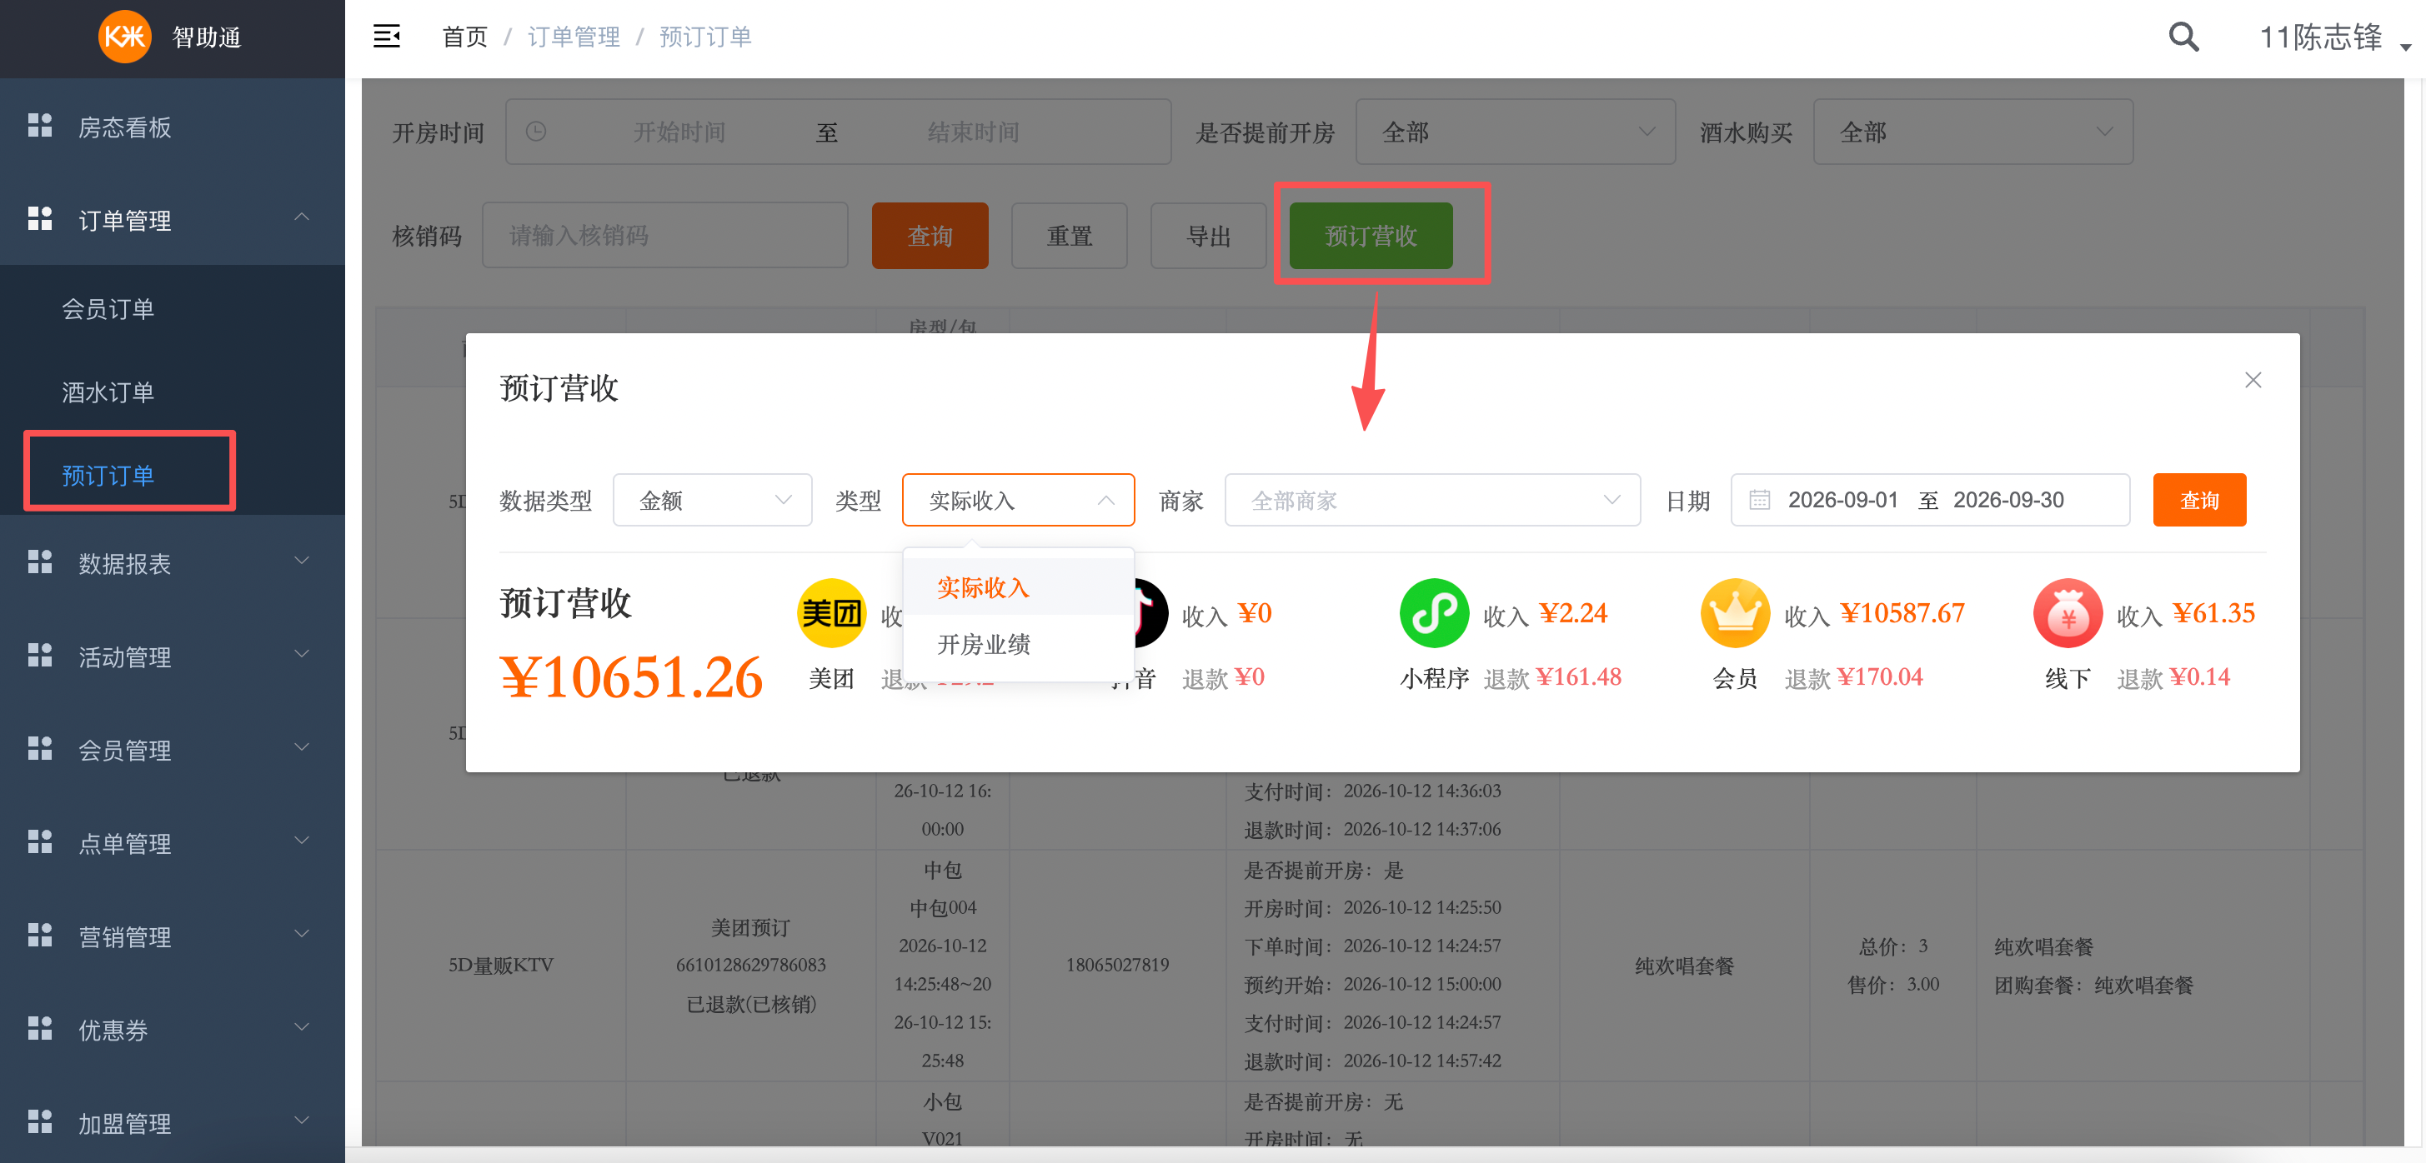
Task: Open the 酒水购买 dropdown
Action: coord(1972,132)
